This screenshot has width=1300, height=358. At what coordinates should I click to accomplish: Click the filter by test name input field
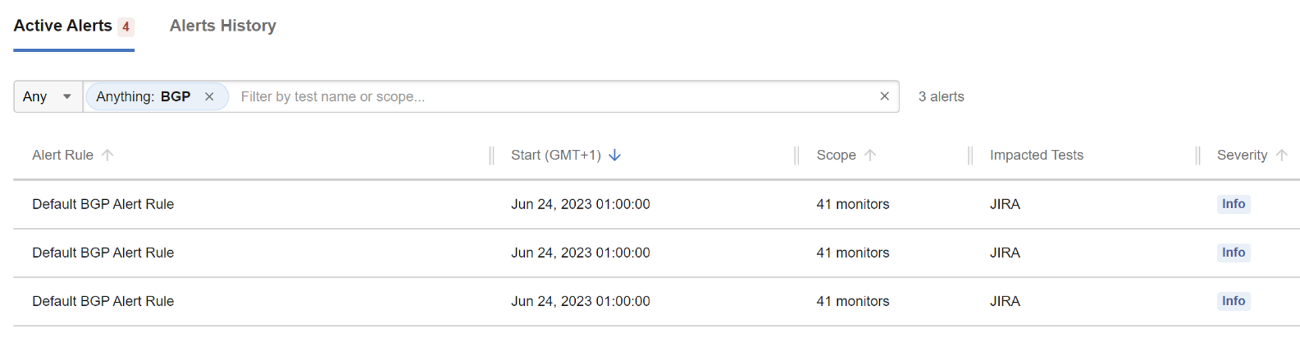(x=552, y=96)
